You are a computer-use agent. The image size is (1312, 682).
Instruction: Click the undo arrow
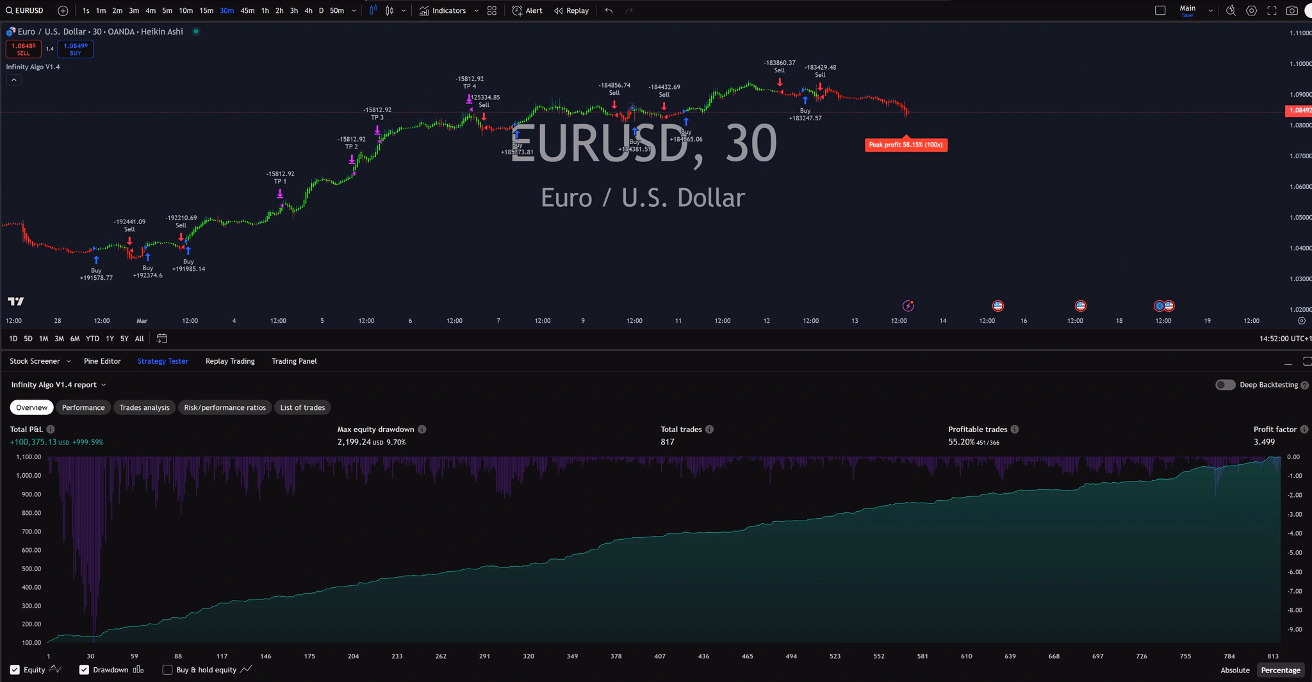click(609, 11)
